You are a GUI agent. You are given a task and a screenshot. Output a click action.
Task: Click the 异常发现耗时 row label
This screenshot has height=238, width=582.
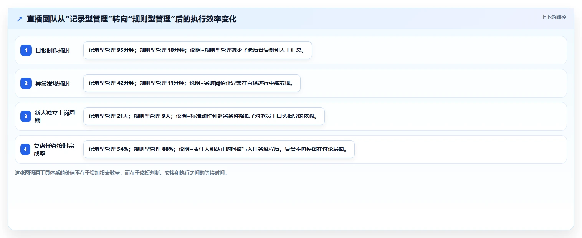[53, 83]
